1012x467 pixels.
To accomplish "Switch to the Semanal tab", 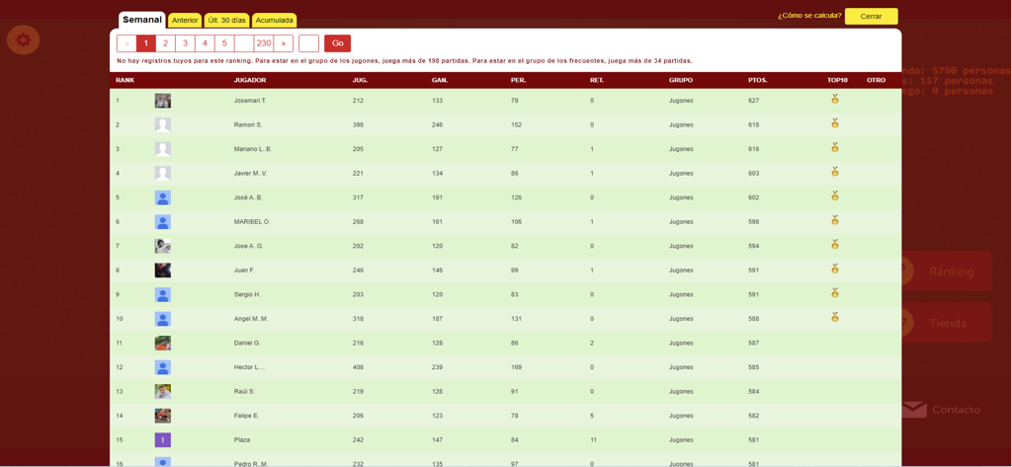I will [x=142, y=20].
